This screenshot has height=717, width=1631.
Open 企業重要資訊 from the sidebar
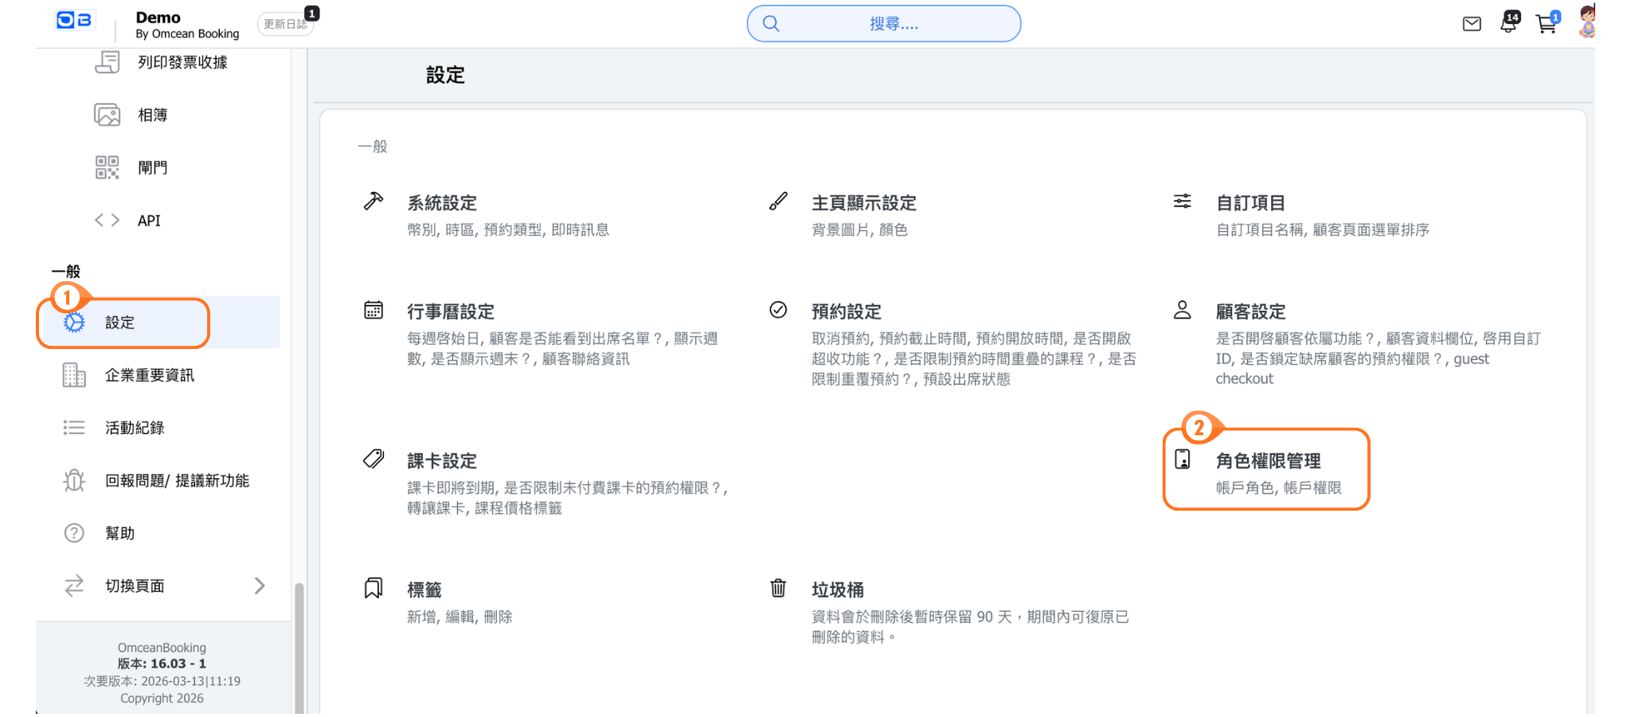click(x=149, y=375)
